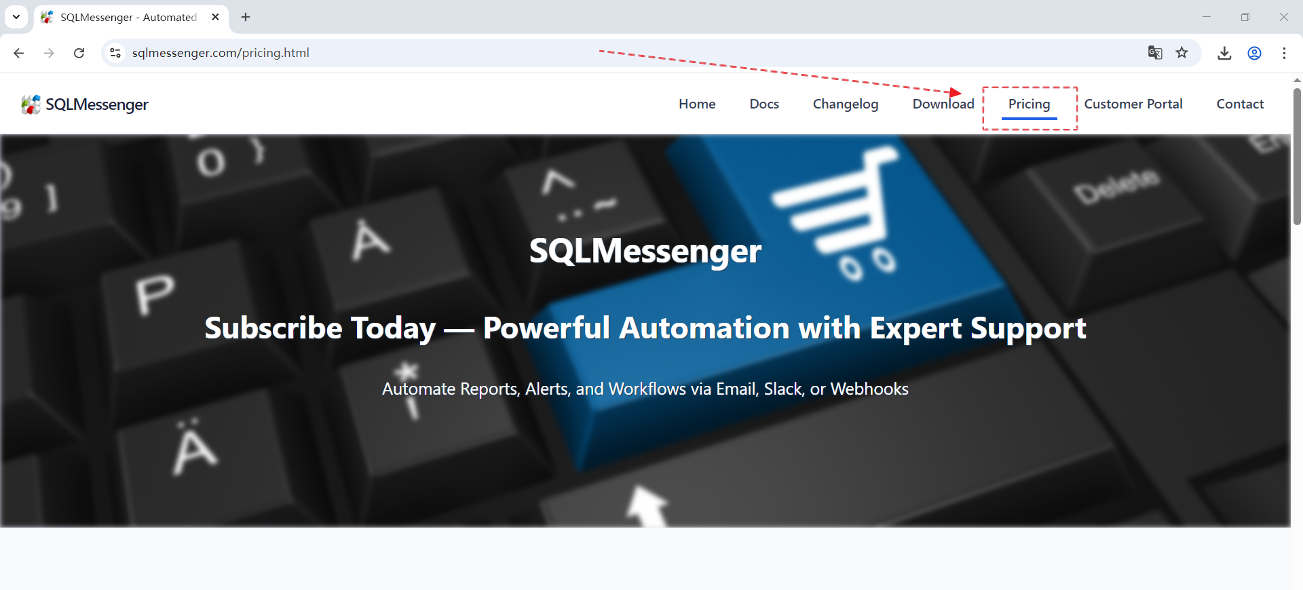The height and width of the screenshot is (590, 1303).
Task: Click the SQLMessenger hero heading
Action: click(645, 252)
